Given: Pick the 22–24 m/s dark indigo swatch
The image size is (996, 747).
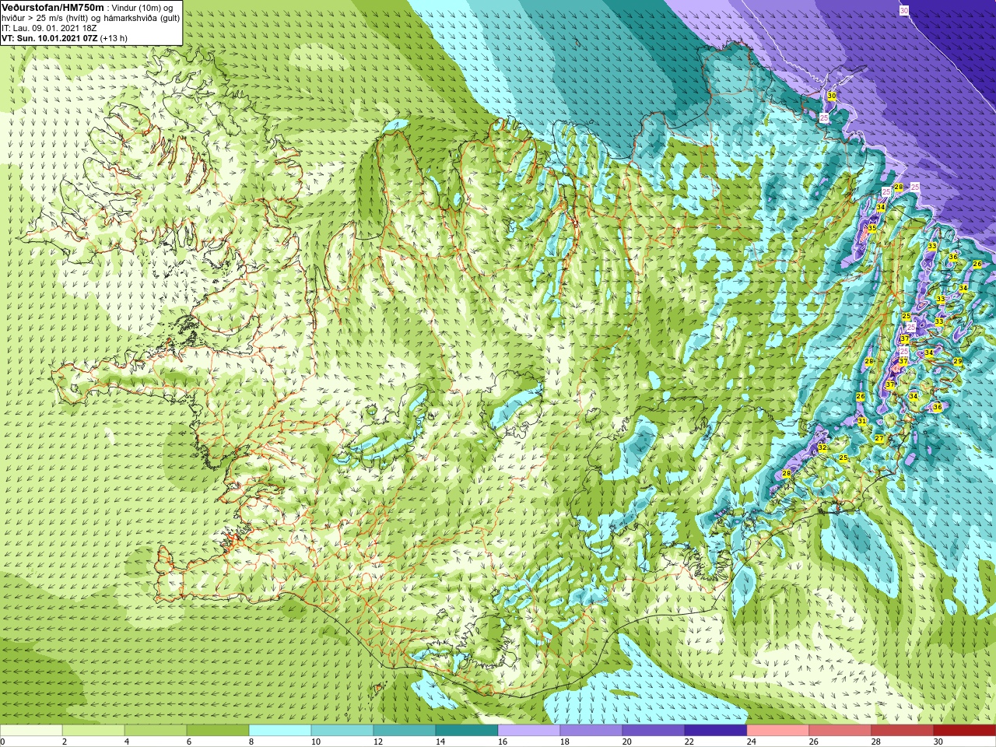Looking at the screenshot, I should point(716,731).
